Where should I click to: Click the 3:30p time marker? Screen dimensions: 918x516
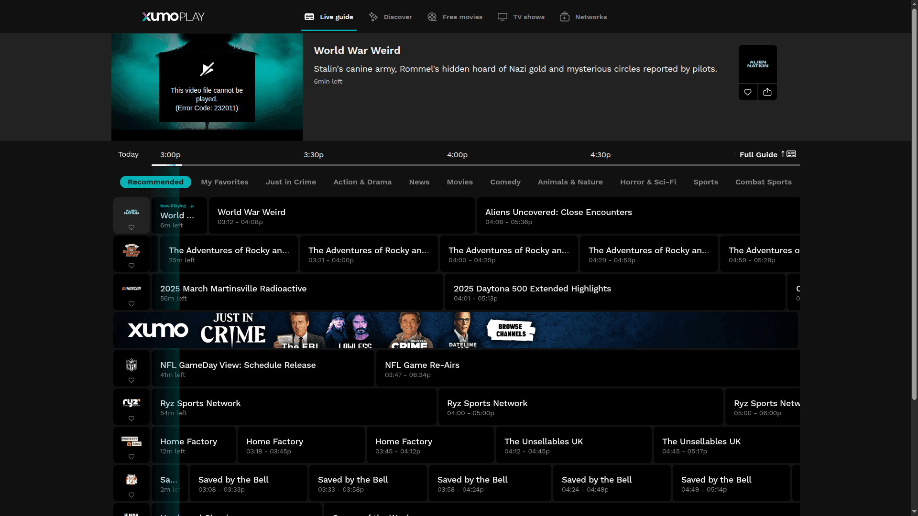[314, 155]
